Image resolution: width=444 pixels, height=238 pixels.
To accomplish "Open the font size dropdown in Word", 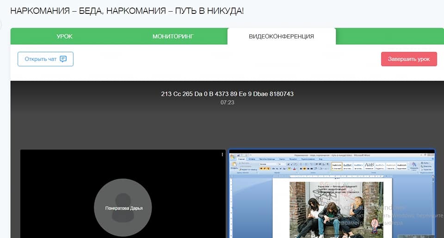I will 285,164.
